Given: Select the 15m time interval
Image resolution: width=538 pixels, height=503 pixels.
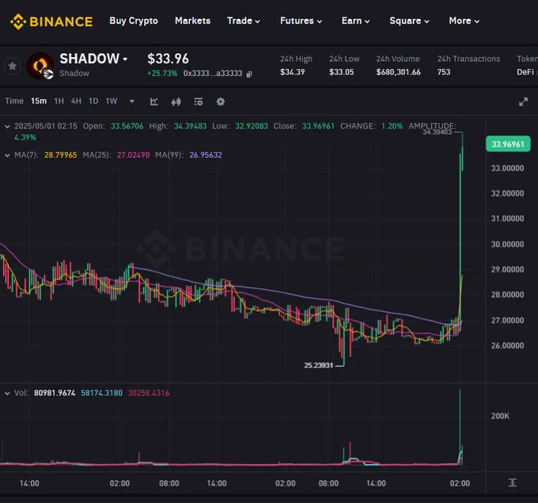Looking at the screenshot, I should click(39, 101).
